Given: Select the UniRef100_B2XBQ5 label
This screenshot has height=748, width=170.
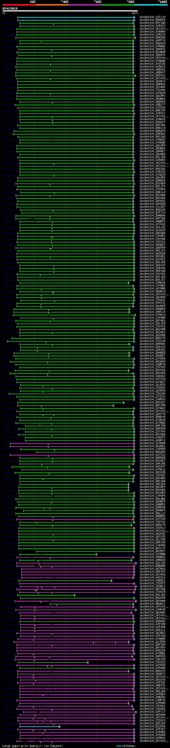Looking at the screenshot, I should [152, 52].
